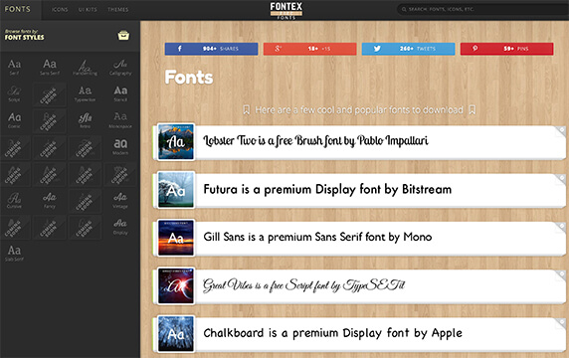Viewport: 569px width, 358px height.
Task: Open the Lobster Two font thumbnail
Action: [x=176, y=142]
